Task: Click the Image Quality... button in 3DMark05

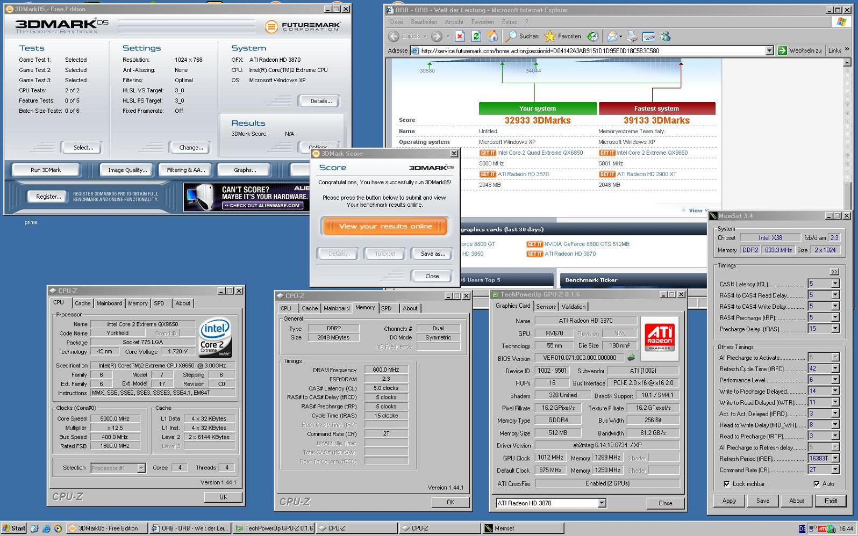Action: pos(127,170)
